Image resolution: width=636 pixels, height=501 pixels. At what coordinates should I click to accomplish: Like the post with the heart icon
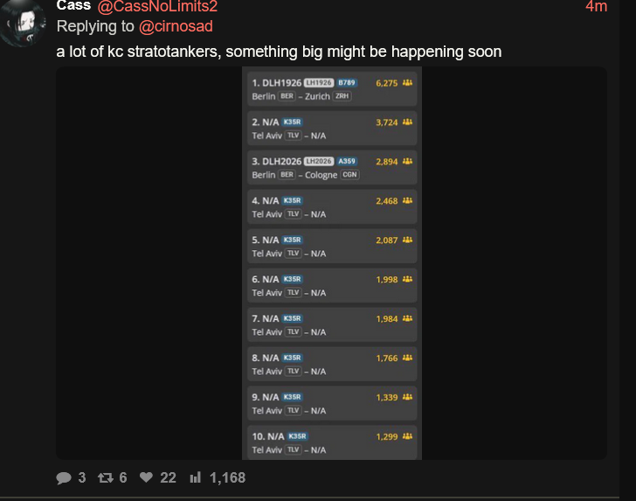click(146, 477)
